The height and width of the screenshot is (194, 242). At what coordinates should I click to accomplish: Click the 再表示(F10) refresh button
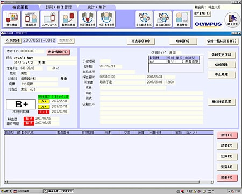pyautogui.click(x=140, y=41)
